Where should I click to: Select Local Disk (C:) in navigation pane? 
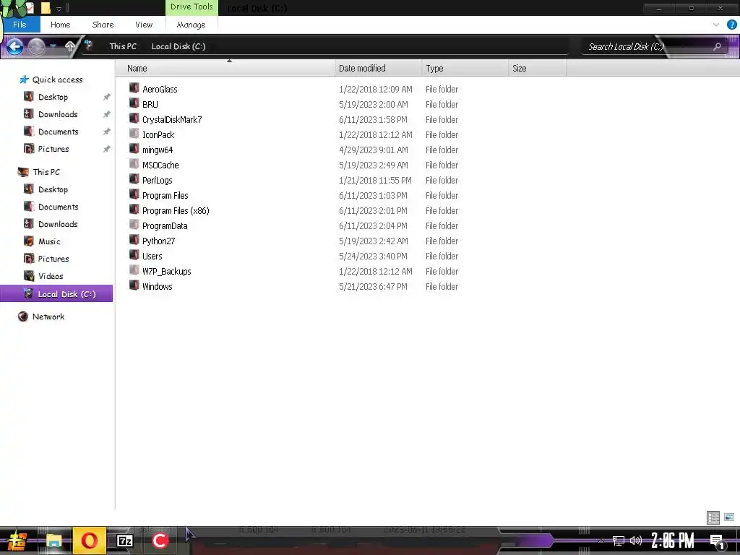click(56, 293)
